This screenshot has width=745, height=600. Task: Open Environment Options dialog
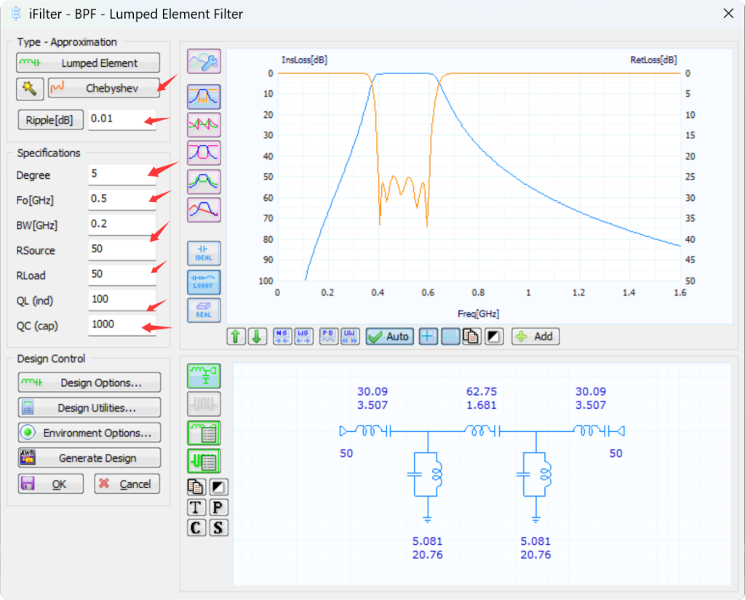89,433
